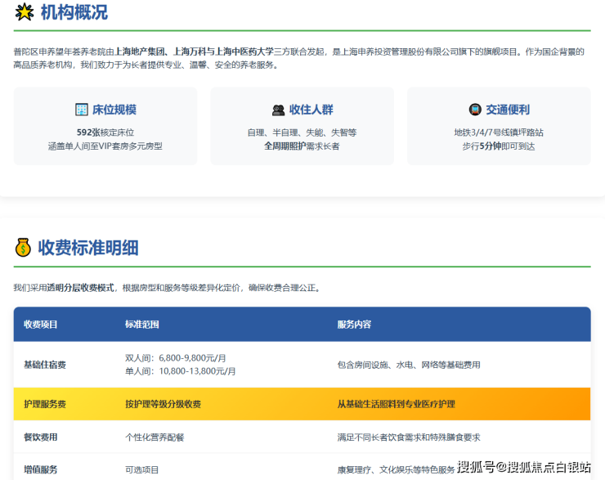Click the 592张核定床位 text in bed card

105,132
